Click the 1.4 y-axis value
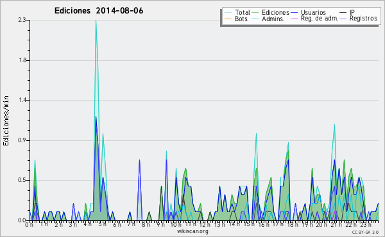This screenshot has height=237, width=385. click(x=22, y=100)
